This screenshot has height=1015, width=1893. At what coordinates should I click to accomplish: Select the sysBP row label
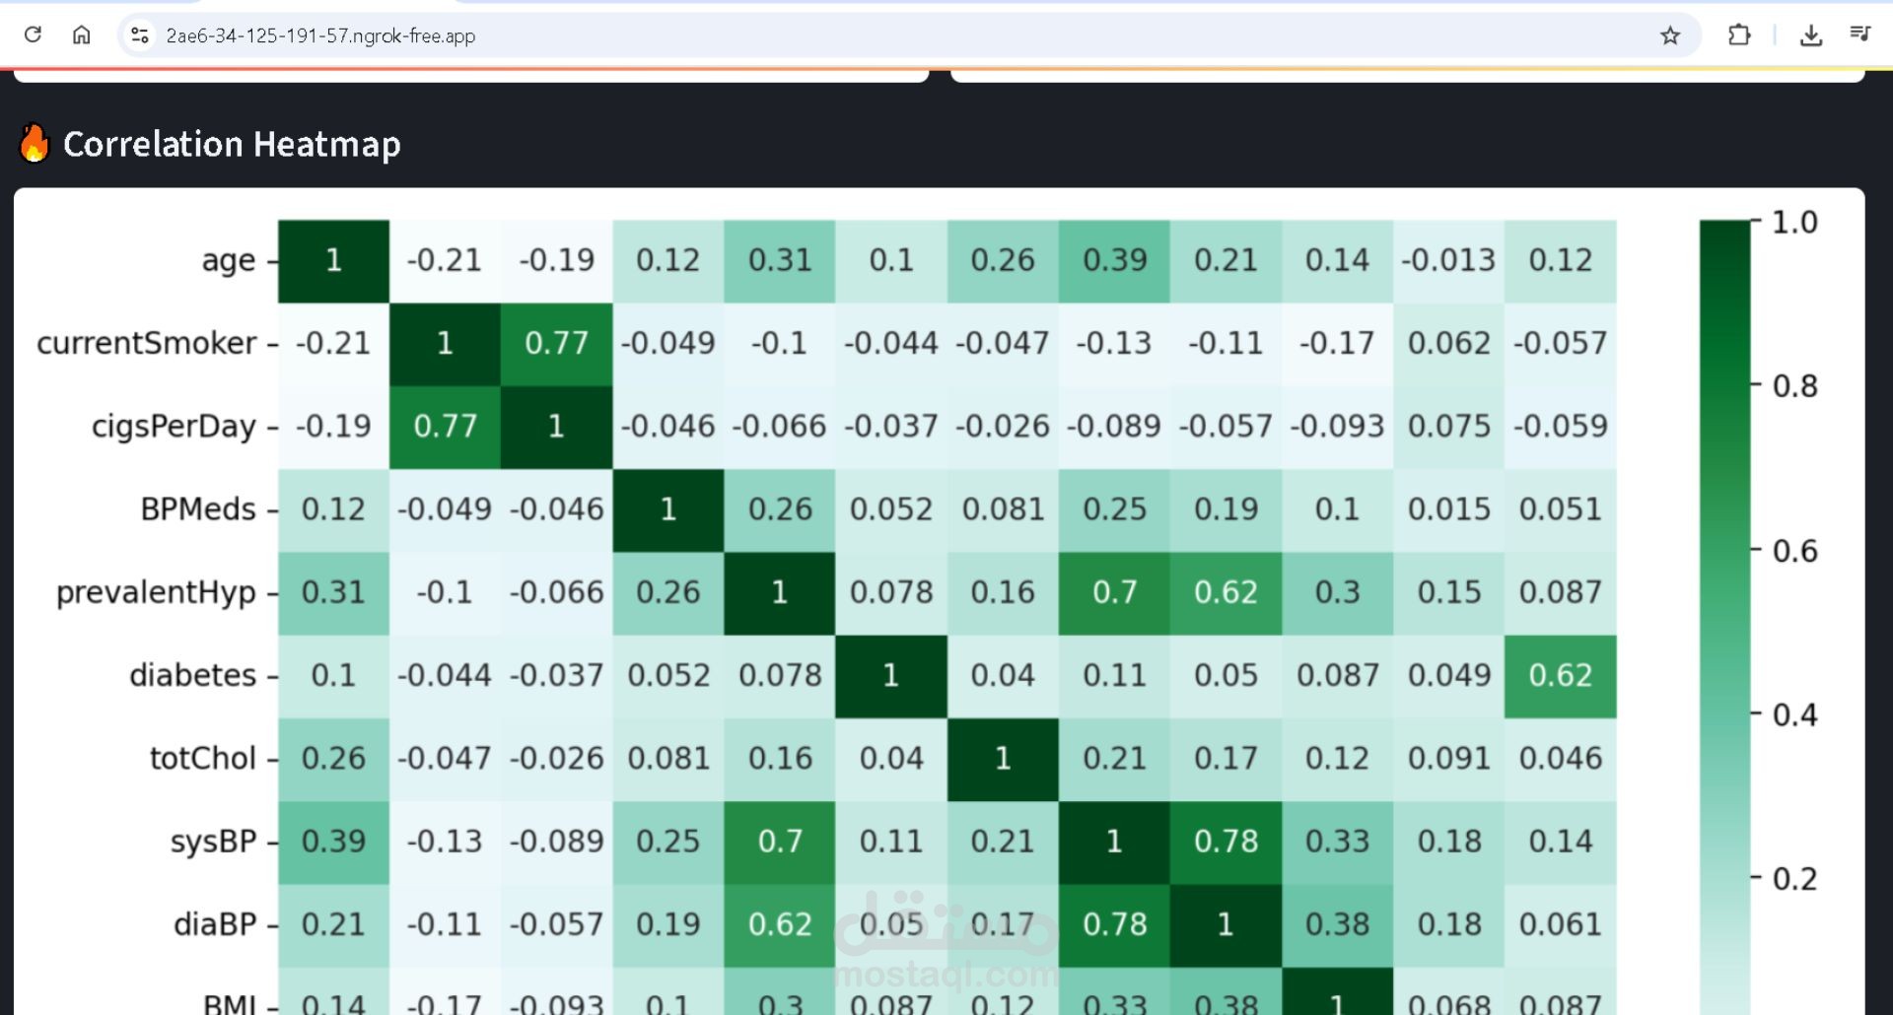click(x=213, y=842)
